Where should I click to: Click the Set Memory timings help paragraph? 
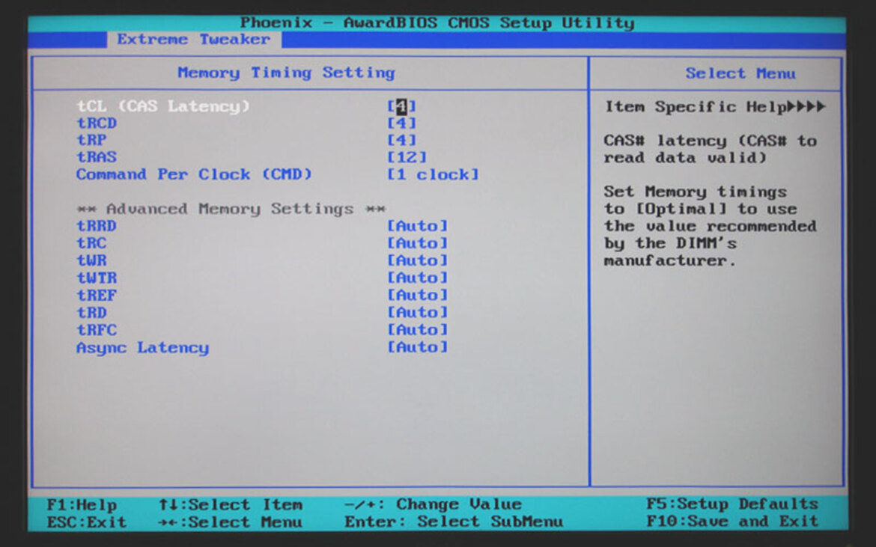(710, 226)
